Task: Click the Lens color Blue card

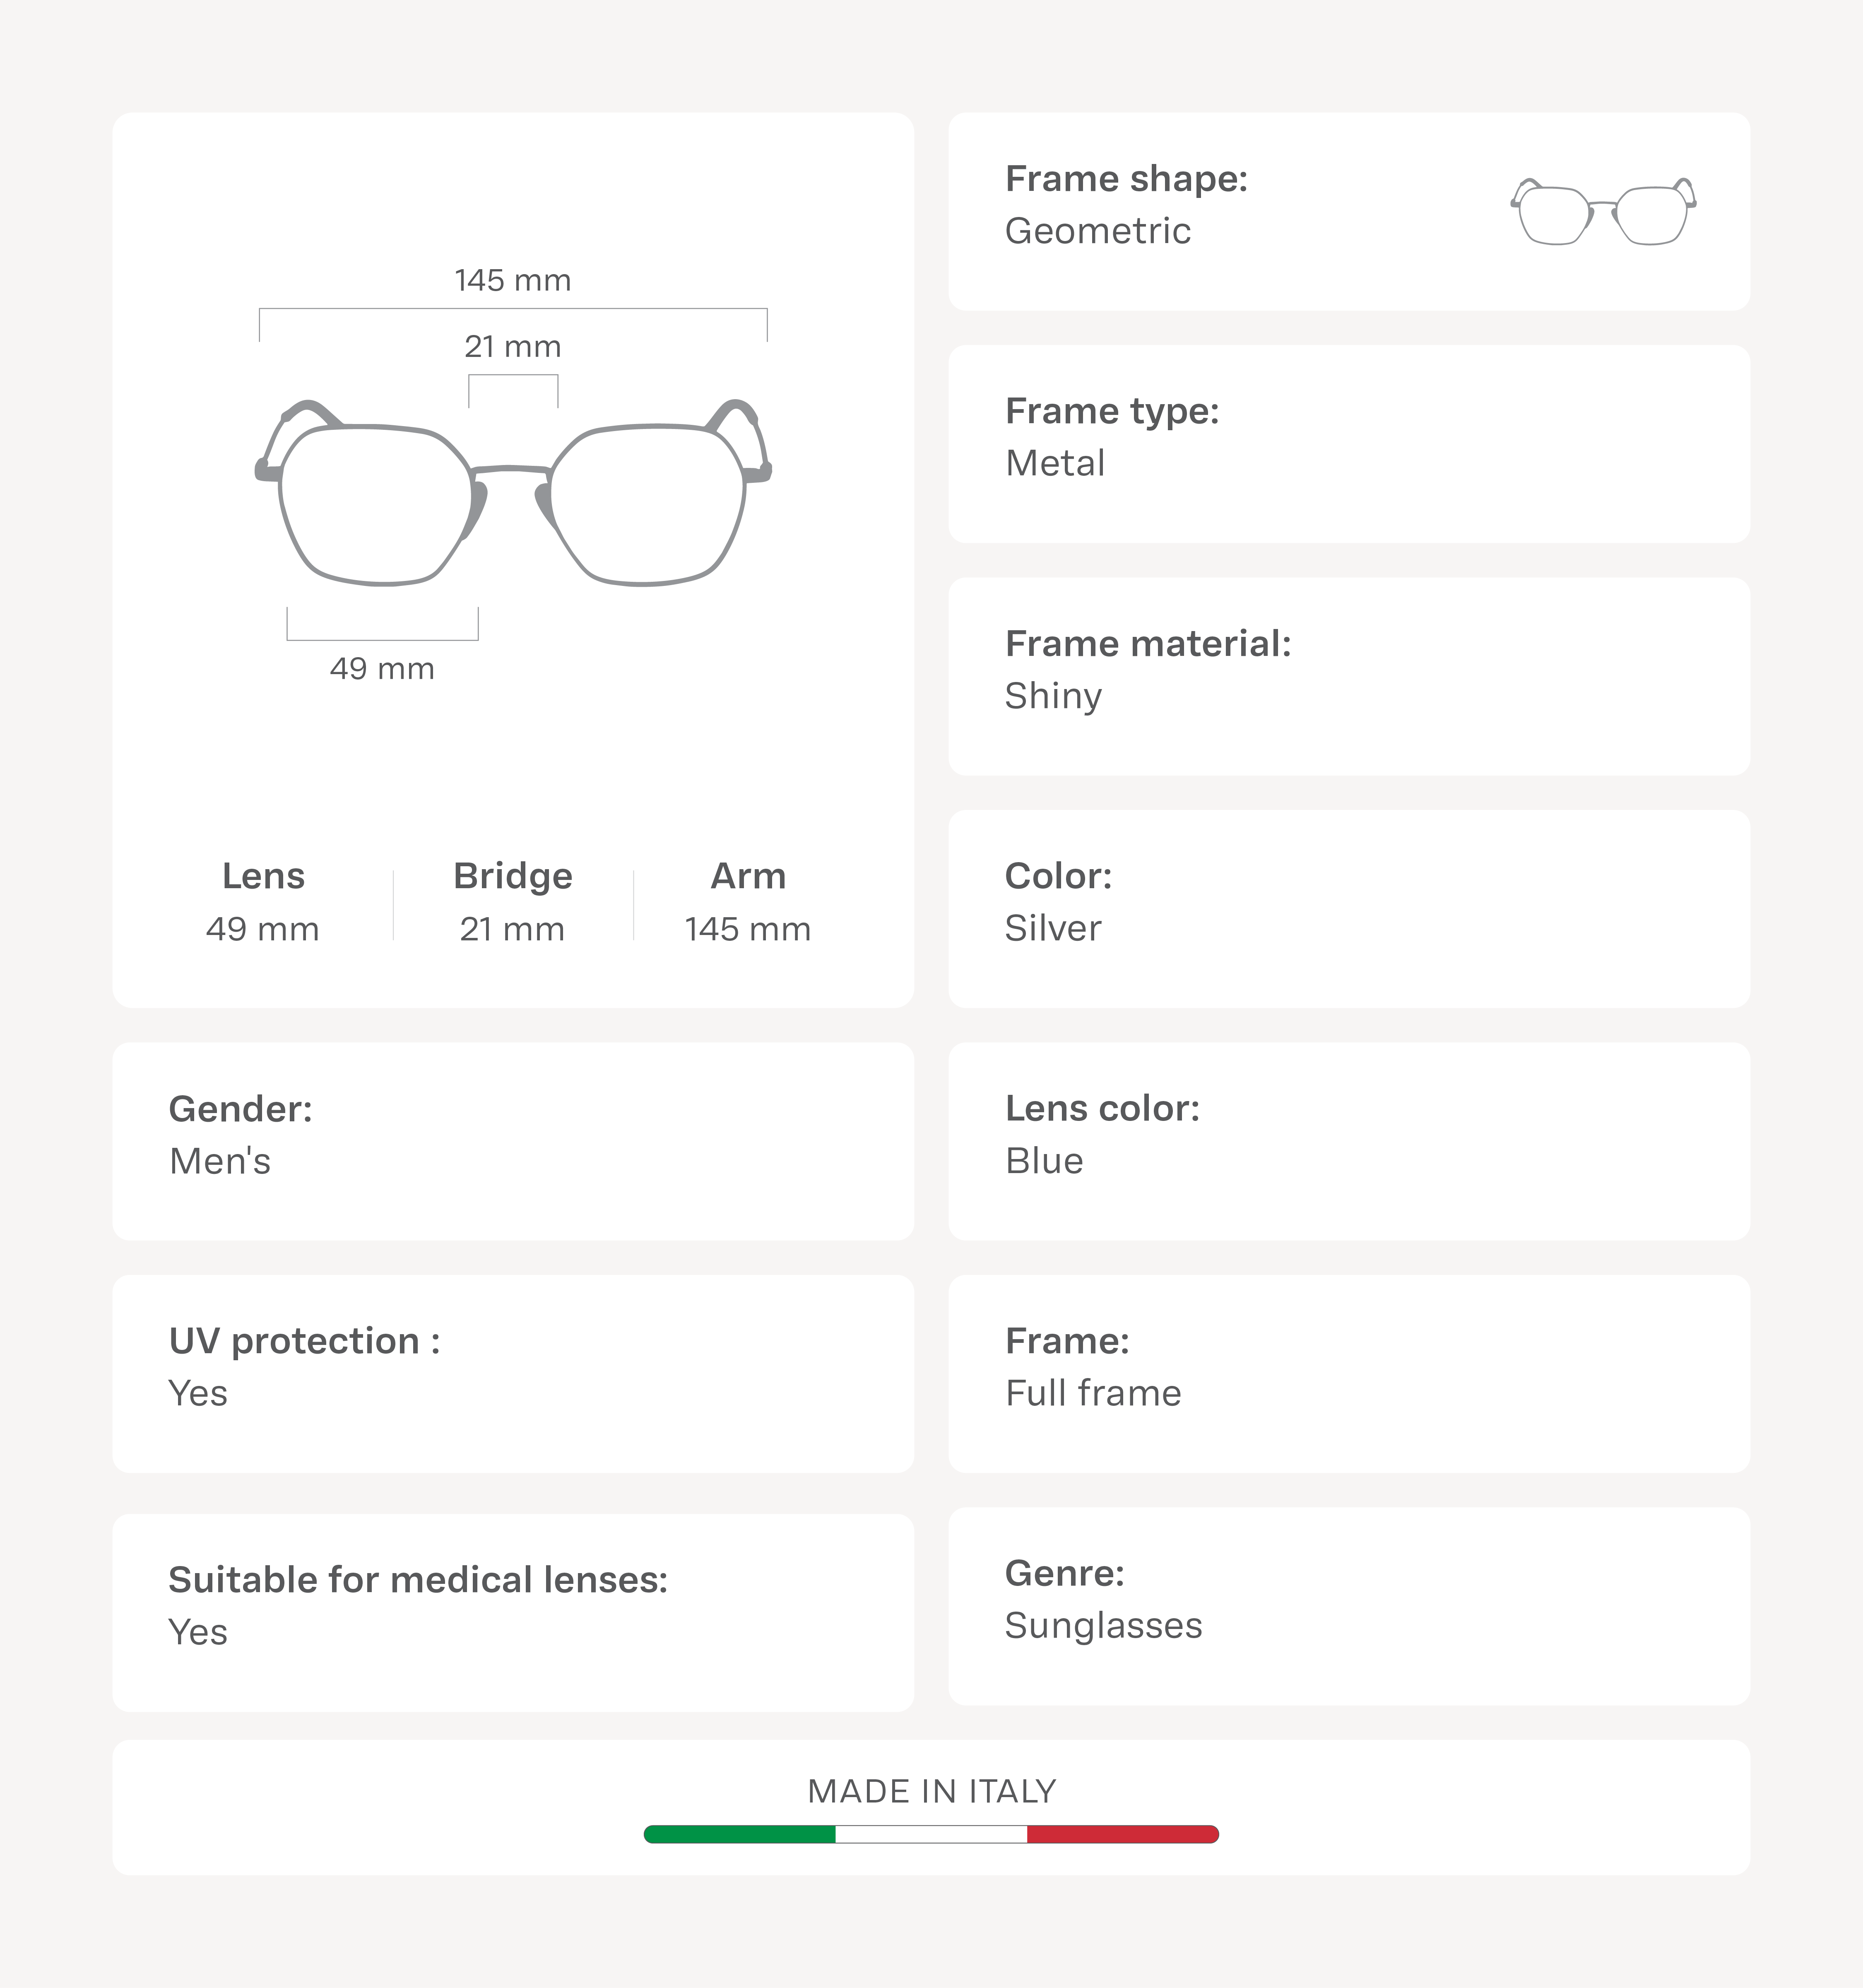Action: pyautogui.click(x=1348, y=1141)
